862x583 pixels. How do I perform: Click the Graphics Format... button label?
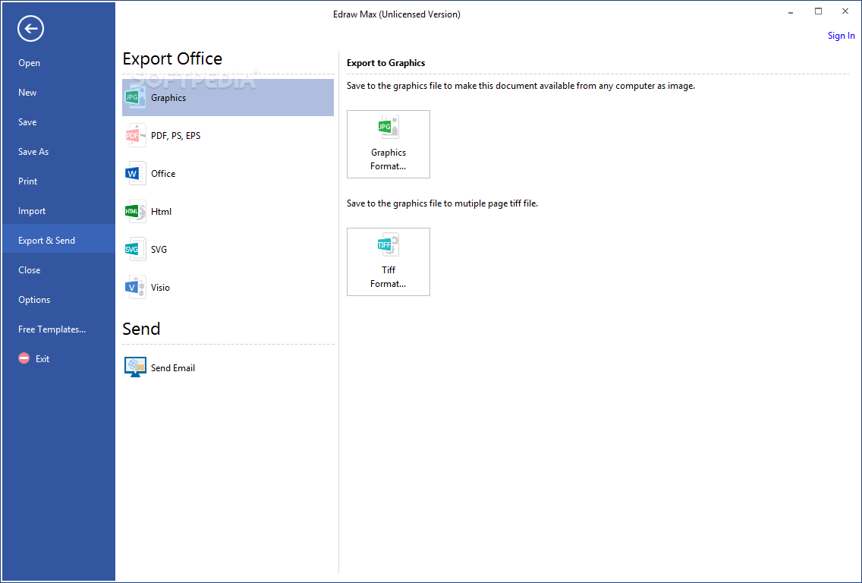[x=388, y=159]
